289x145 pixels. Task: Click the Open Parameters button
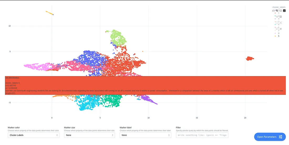point(270,137)
